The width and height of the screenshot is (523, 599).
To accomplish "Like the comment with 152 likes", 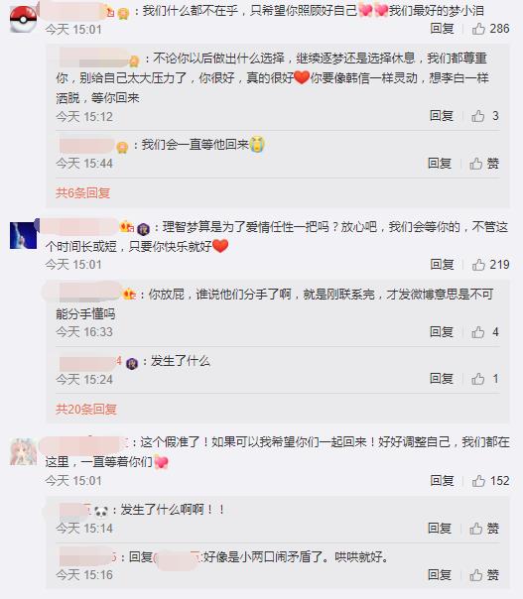I will coord(490,481).
